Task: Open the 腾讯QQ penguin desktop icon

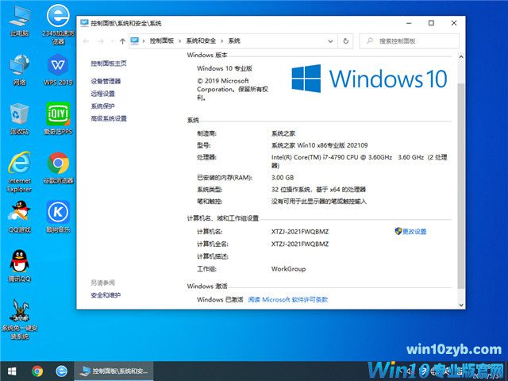Action: [x=19, y=266]
